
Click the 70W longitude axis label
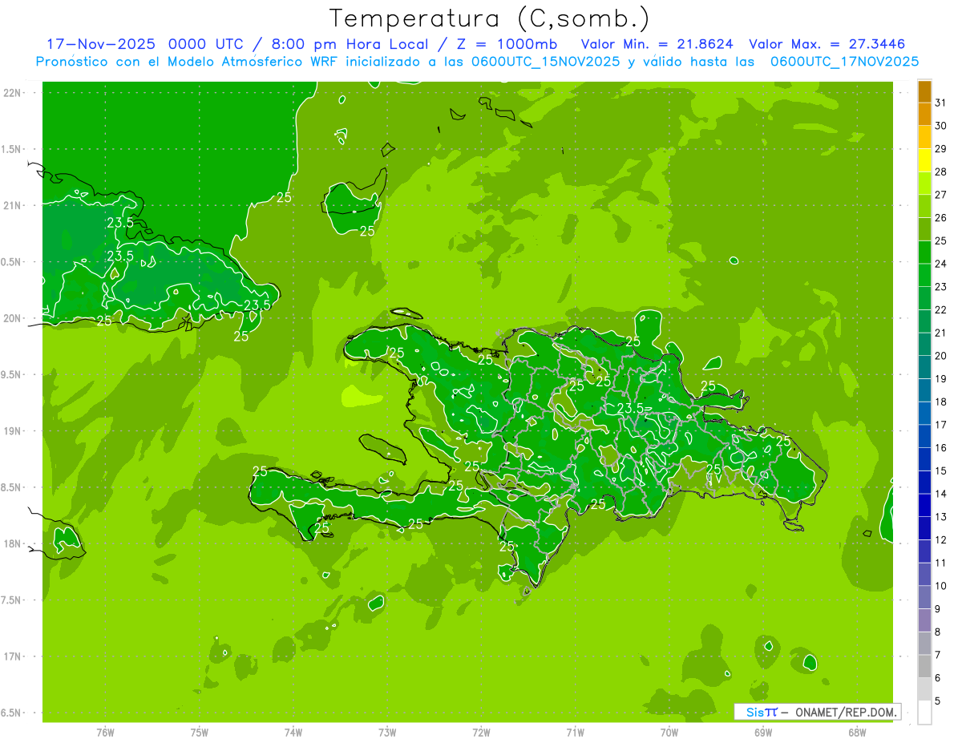pos(669,733)
